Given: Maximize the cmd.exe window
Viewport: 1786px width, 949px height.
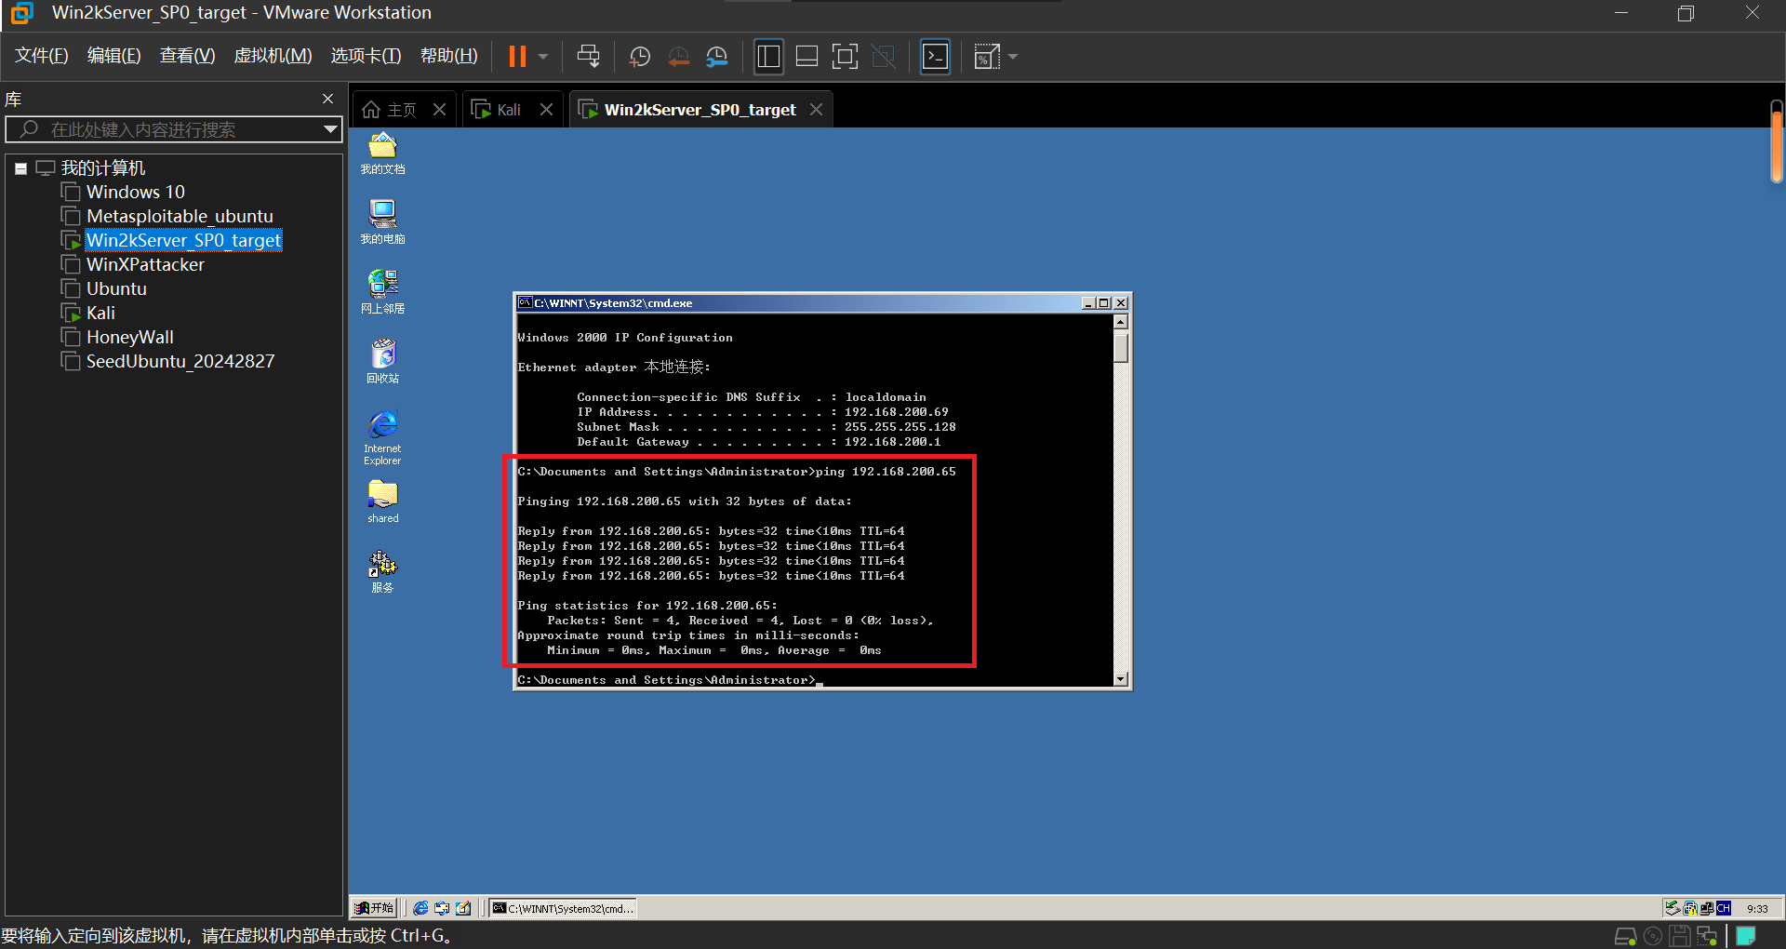Looking at the screenshot, I should (1104, 303).
